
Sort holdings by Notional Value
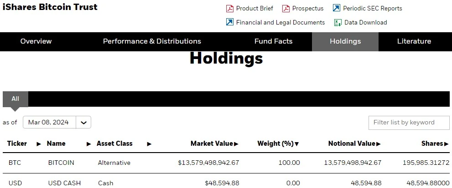[x=354, y=144]
